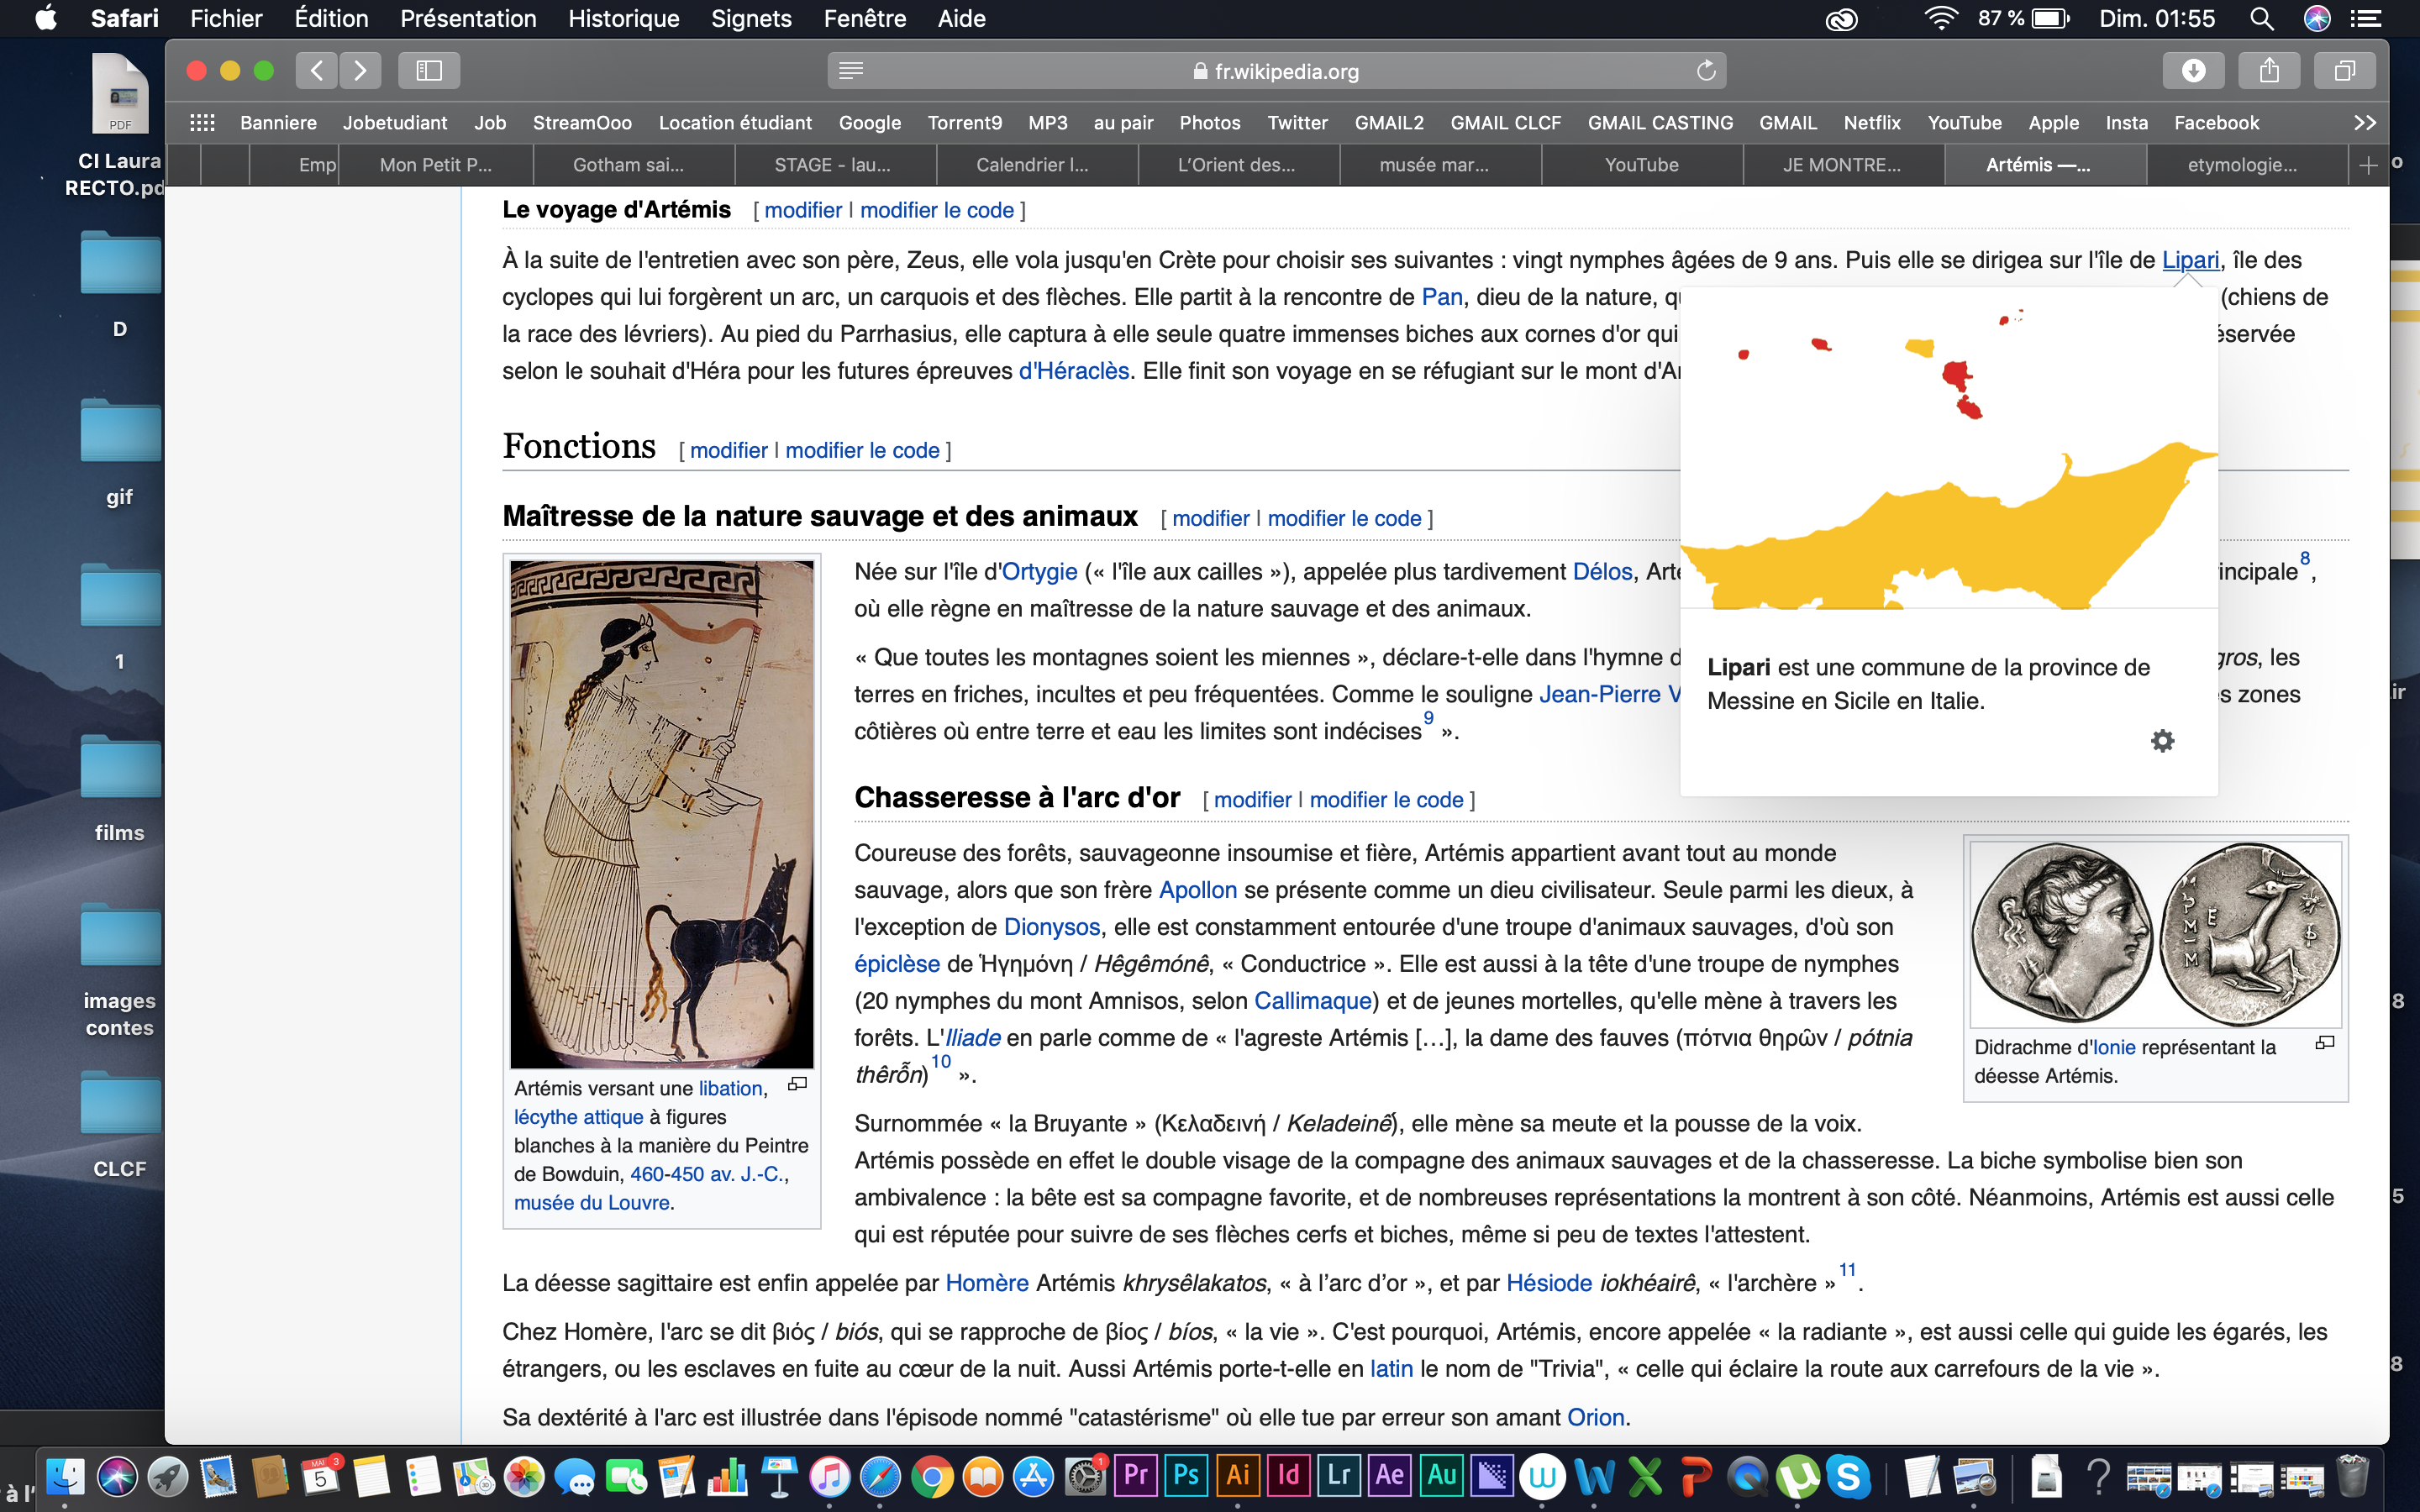Reload the Wikipedia page
This screenshot has height=1512, width=2420.
(1706, 70)
